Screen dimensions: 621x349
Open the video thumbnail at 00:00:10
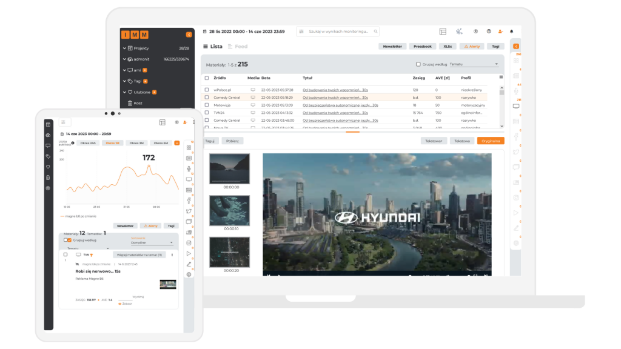(230, 210)
